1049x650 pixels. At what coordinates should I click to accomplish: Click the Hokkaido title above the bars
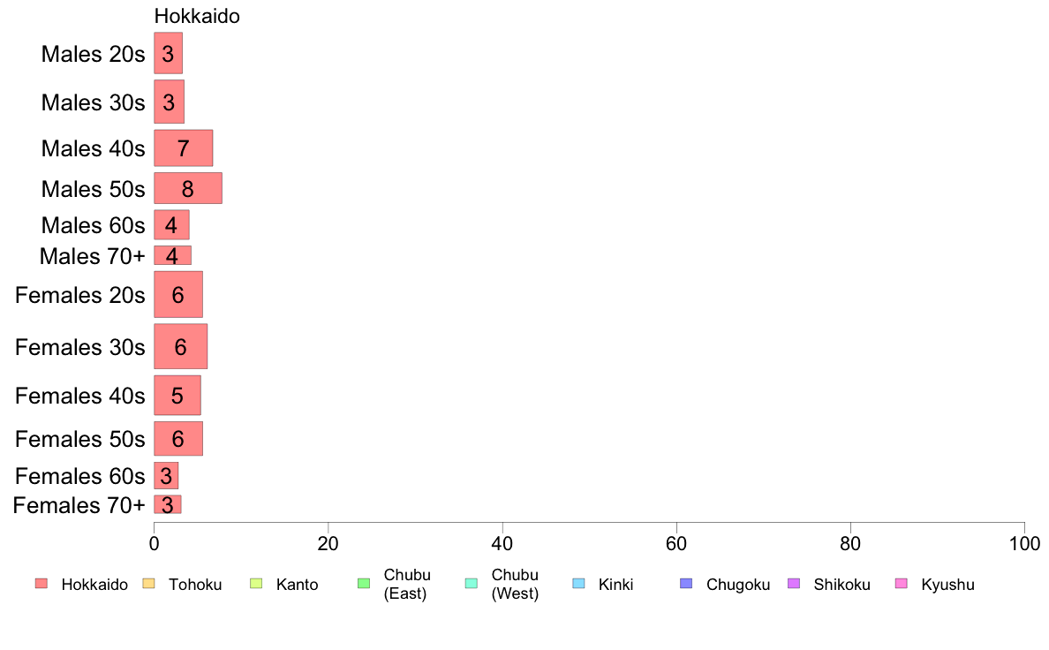(x=197, y=15)
